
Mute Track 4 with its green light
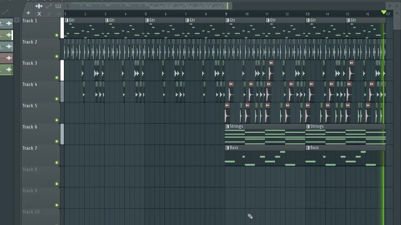click(57, 99)
